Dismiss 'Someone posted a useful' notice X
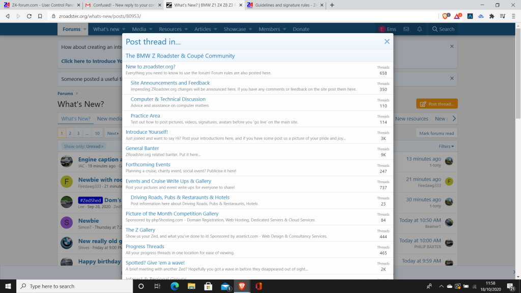Viewport: 521px width, 293px height. 452,78
